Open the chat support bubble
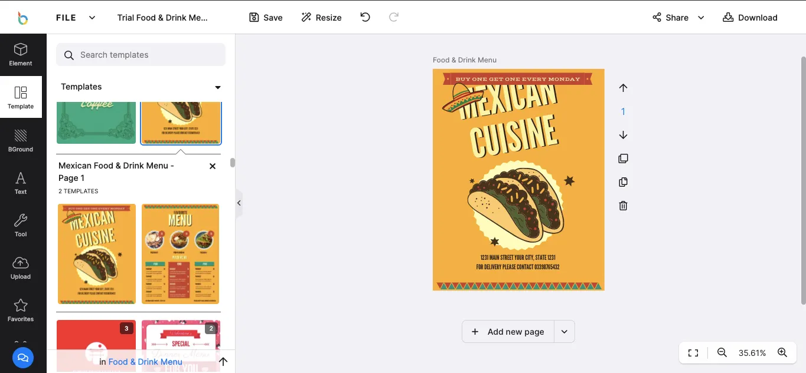This screenshot has width=806, height=373. pyautogui.click(x=23, y=357)
